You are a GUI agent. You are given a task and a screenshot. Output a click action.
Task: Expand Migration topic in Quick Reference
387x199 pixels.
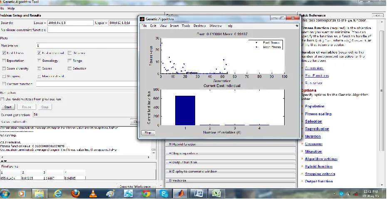point(302,151)
